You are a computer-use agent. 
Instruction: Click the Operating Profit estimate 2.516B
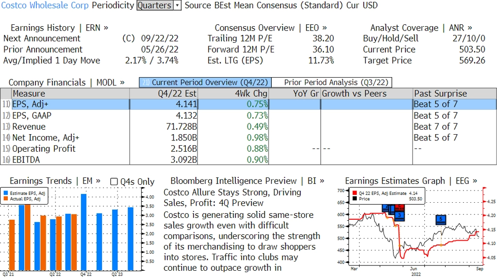pos(184,149)
